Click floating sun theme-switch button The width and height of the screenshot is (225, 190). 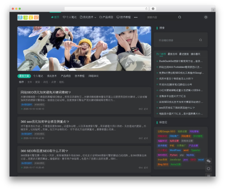click(x=208, y=168)
